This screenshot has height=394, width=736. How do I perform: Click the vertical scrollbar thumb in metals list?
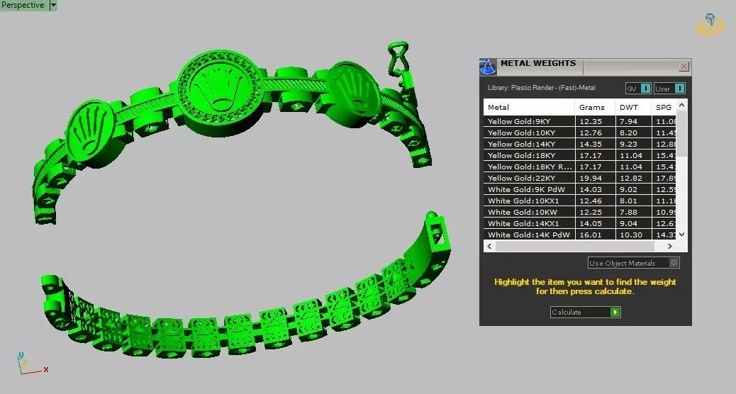681,134
